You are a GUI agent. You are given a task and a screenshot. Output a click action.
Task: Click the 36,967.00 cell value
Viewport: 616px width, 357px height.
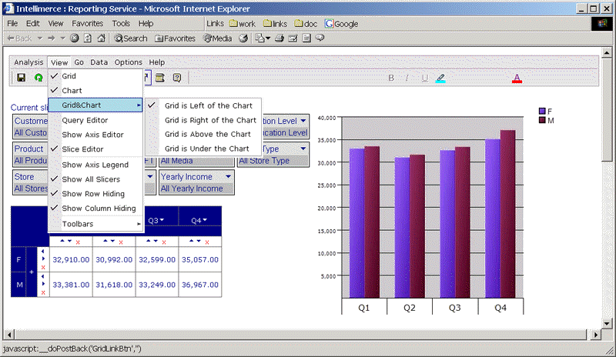tap(200, 285)
